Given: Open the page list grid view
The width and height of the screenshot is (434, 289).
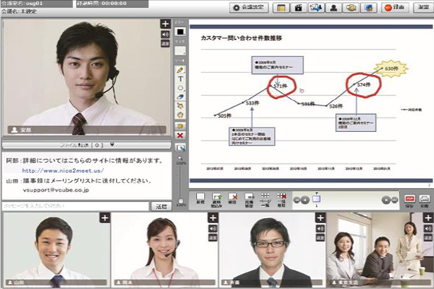Looking at the screenshot, I should (x=265, y=200).
